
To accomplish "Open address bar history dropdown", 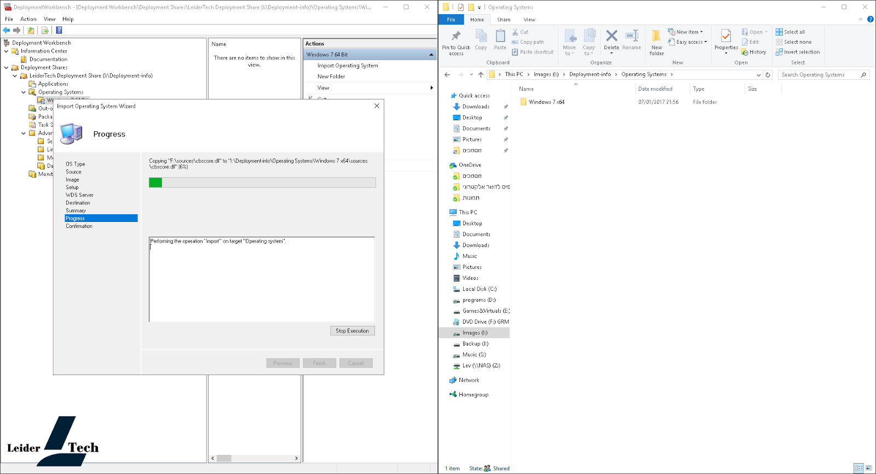I will [758, 75].
